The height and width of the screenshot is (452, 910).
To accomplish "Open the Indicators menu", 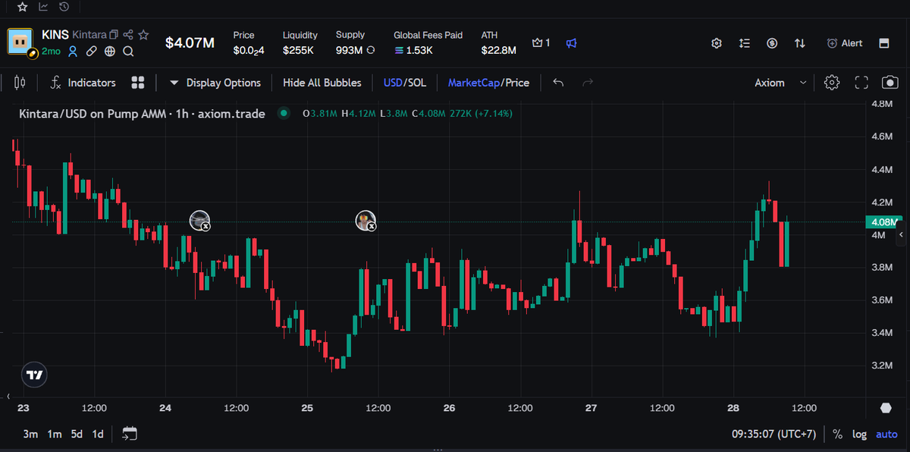I will [x=83, y=83].
